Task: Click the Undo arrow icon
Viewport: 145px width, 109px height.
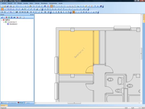Action: [x=17, y=6]
